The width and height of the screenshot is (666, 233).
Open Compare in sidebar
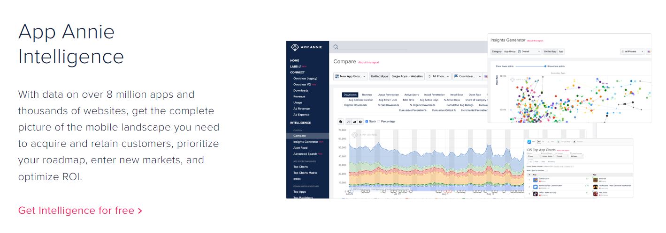coord(307,136)
